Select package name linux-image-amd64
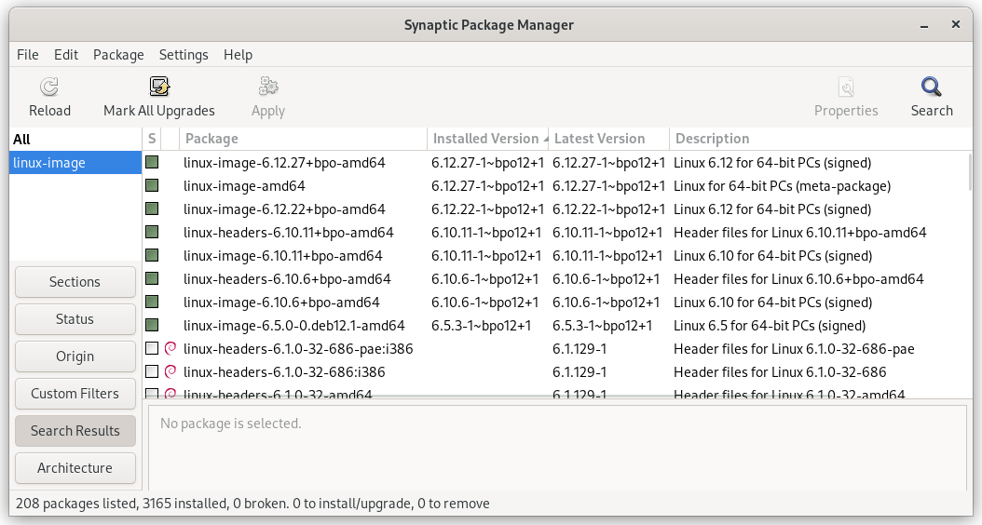Image resolution: width=982 pixels, height=525 pixels. (x=244, y=186)
